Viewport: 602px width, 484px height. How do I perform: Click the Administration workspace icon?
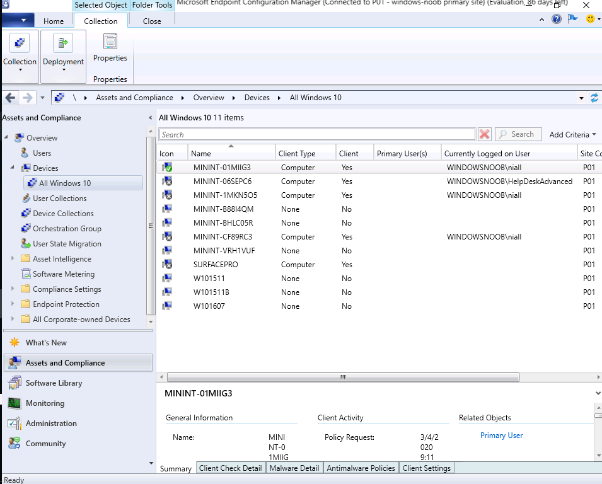tap(14, 423)
